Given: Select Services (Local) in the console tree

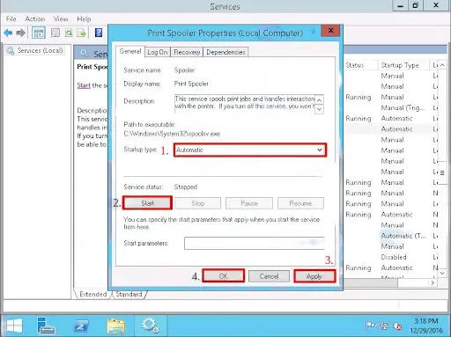Looking at the screenshot, I should (x=40, y=50).
